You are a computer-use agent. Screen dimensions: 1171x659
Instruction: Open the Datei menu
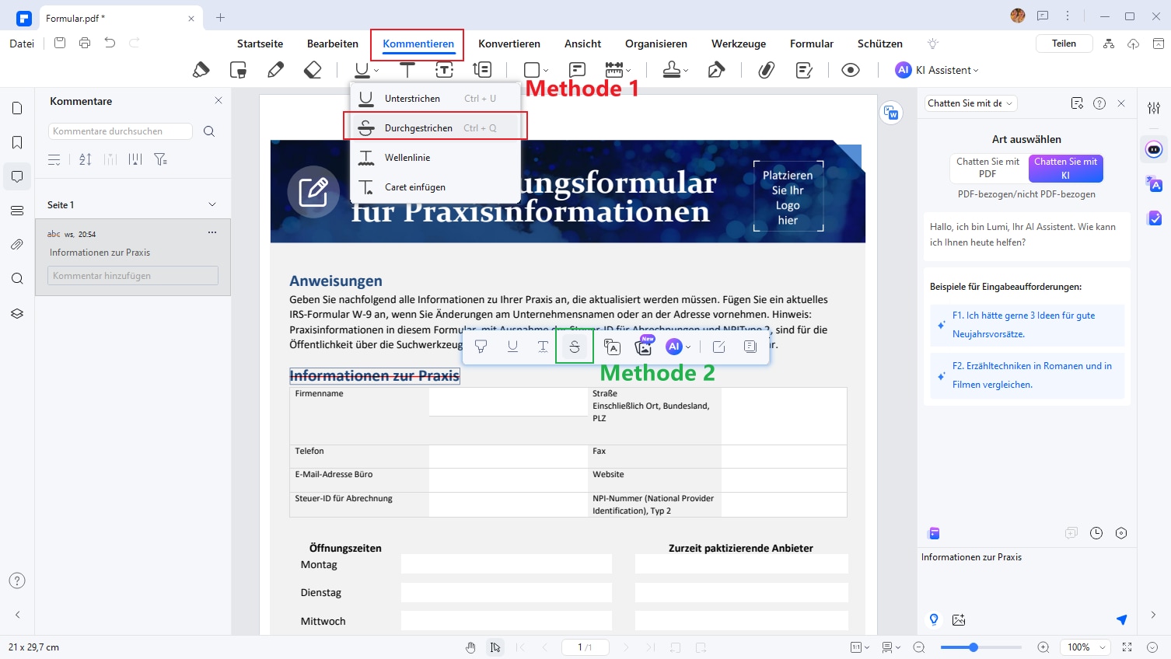click(x=22, y=44)
